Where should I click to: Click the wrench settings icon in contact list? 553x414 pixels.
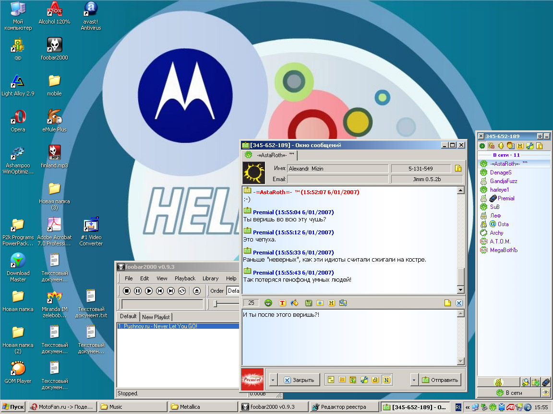pyautogui.click(x=529, y=145)
